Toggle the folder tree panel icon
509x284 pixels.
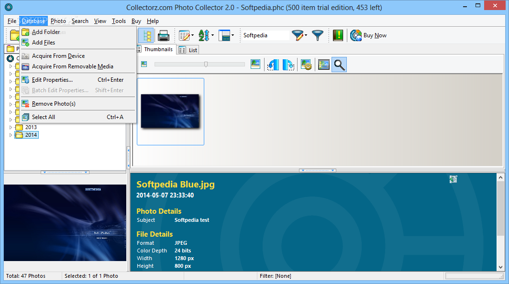[146, 35]
